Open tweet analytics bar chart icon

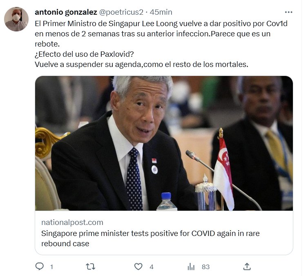point(191,267)
